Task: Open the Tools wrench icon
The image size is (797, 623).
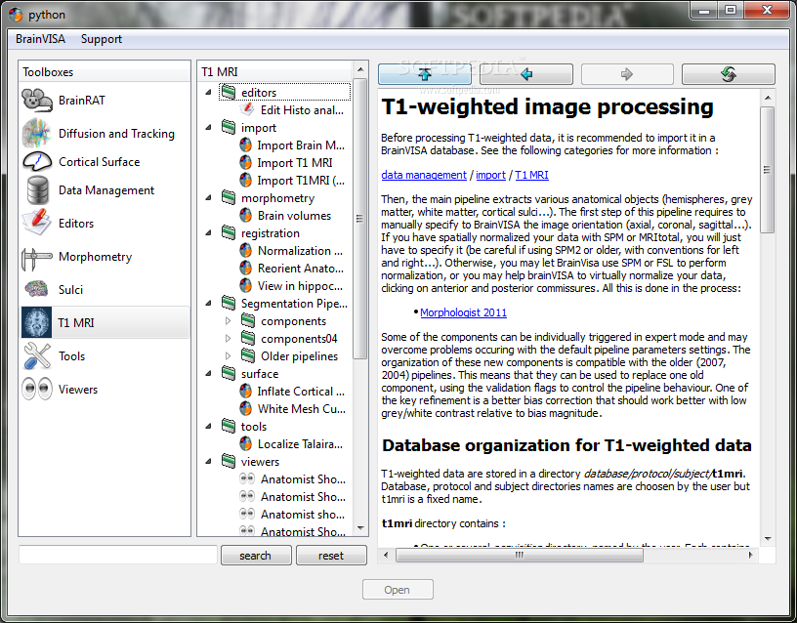Action: tap(36, 355)
